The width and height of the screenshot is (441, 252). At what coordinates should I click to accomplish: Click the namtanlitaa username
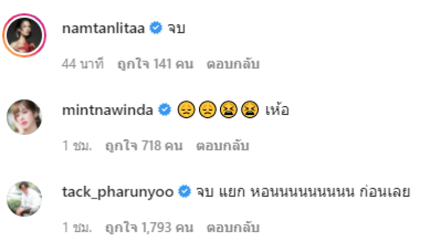(x=103, y=29)
